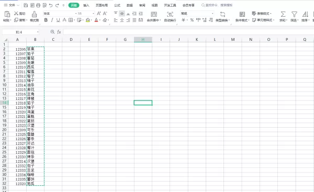Click the Paste clipboard icon
The width and height of the screenshot is (314, 192).
coord(7,14)
